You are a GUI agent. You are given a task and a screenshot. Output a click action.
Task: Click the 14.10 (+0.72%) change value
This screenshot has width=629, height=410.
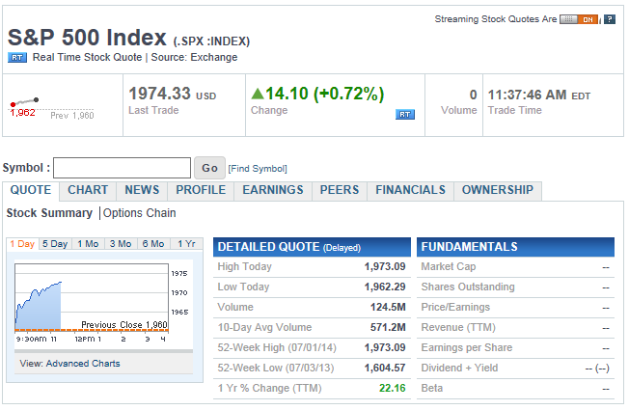pos(325,94)
